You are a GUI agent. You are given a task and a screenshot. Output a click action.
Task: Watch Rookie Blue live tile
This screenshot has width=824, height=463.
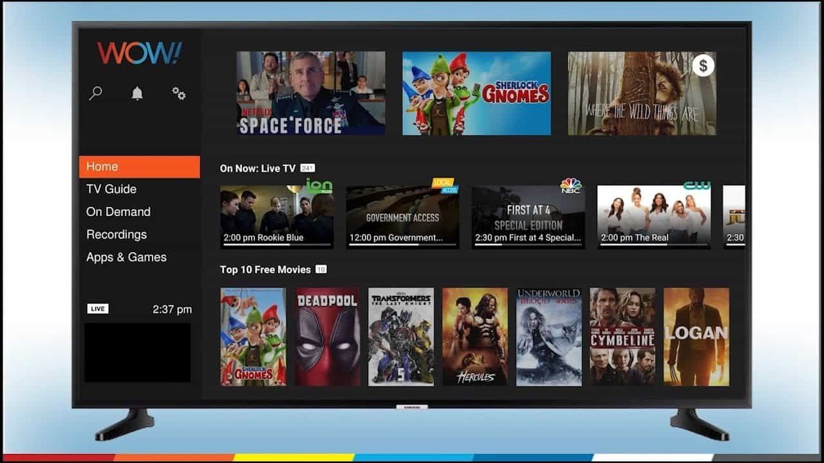click(x=277, y=217)
